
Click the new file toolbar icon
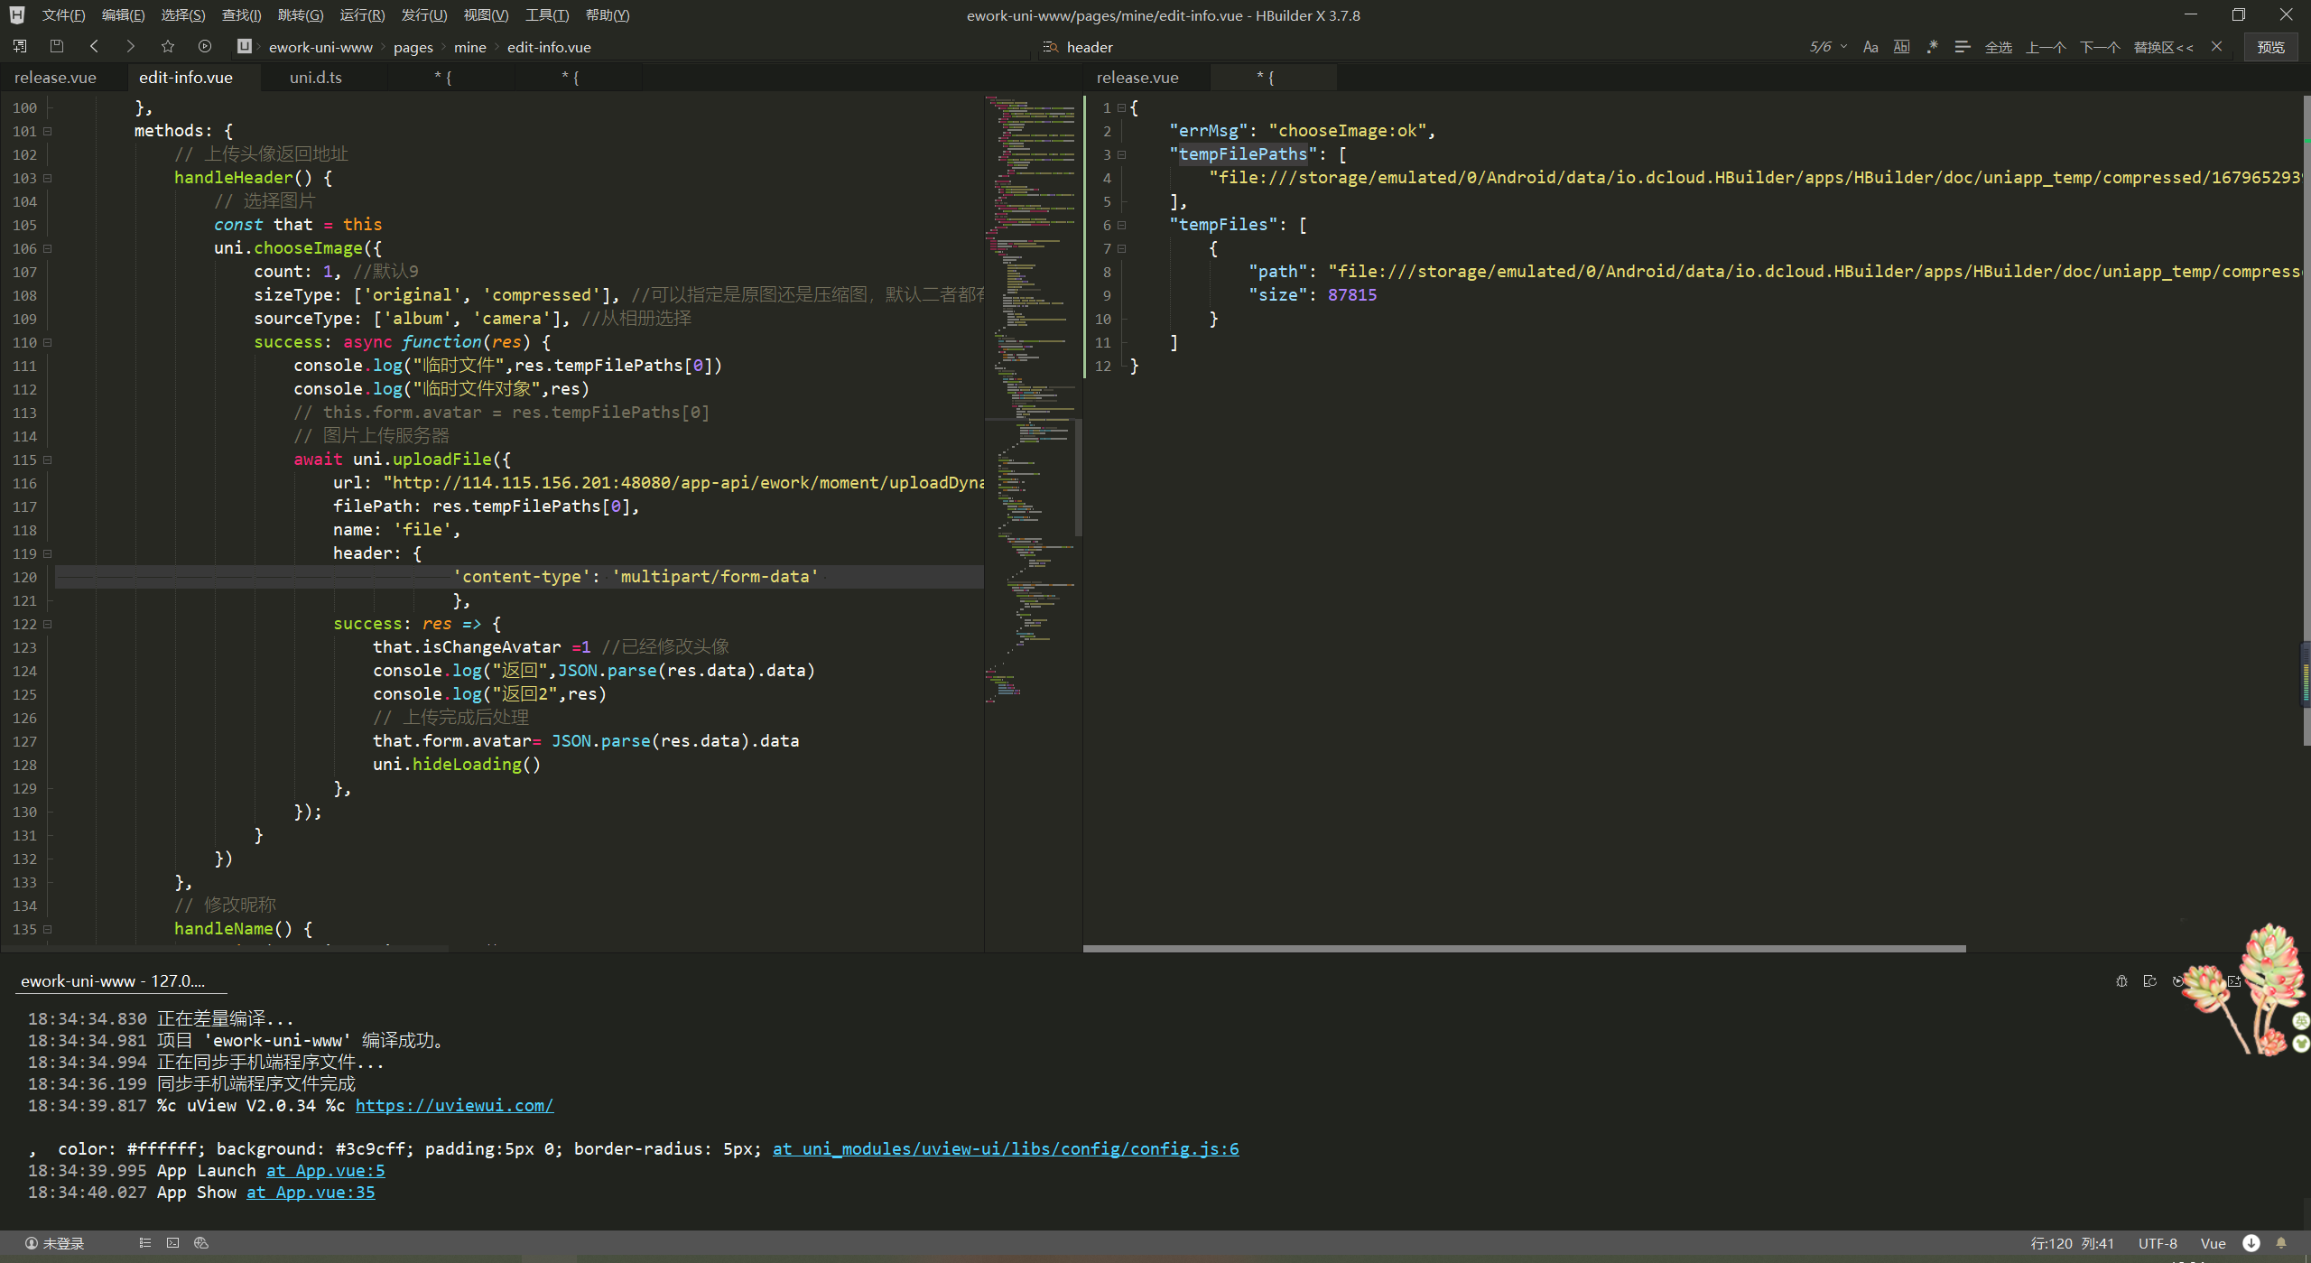pyautogui.click(x=20, y=46)
